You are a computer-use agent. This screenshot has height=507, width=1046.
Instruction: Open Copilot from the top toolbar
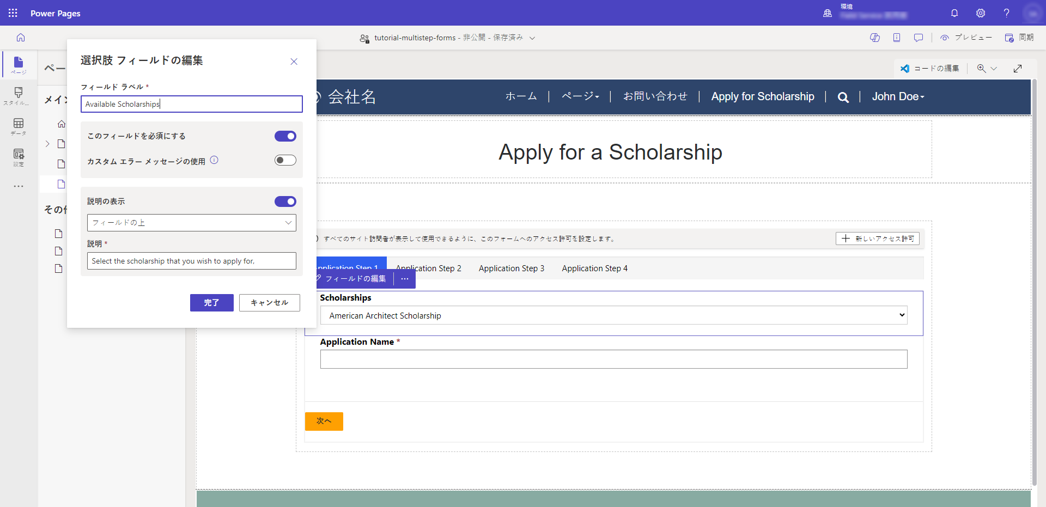875,38
